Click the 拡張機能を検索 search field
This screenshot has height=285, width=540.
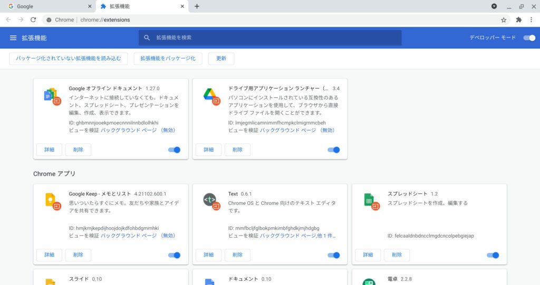point(270,38)
